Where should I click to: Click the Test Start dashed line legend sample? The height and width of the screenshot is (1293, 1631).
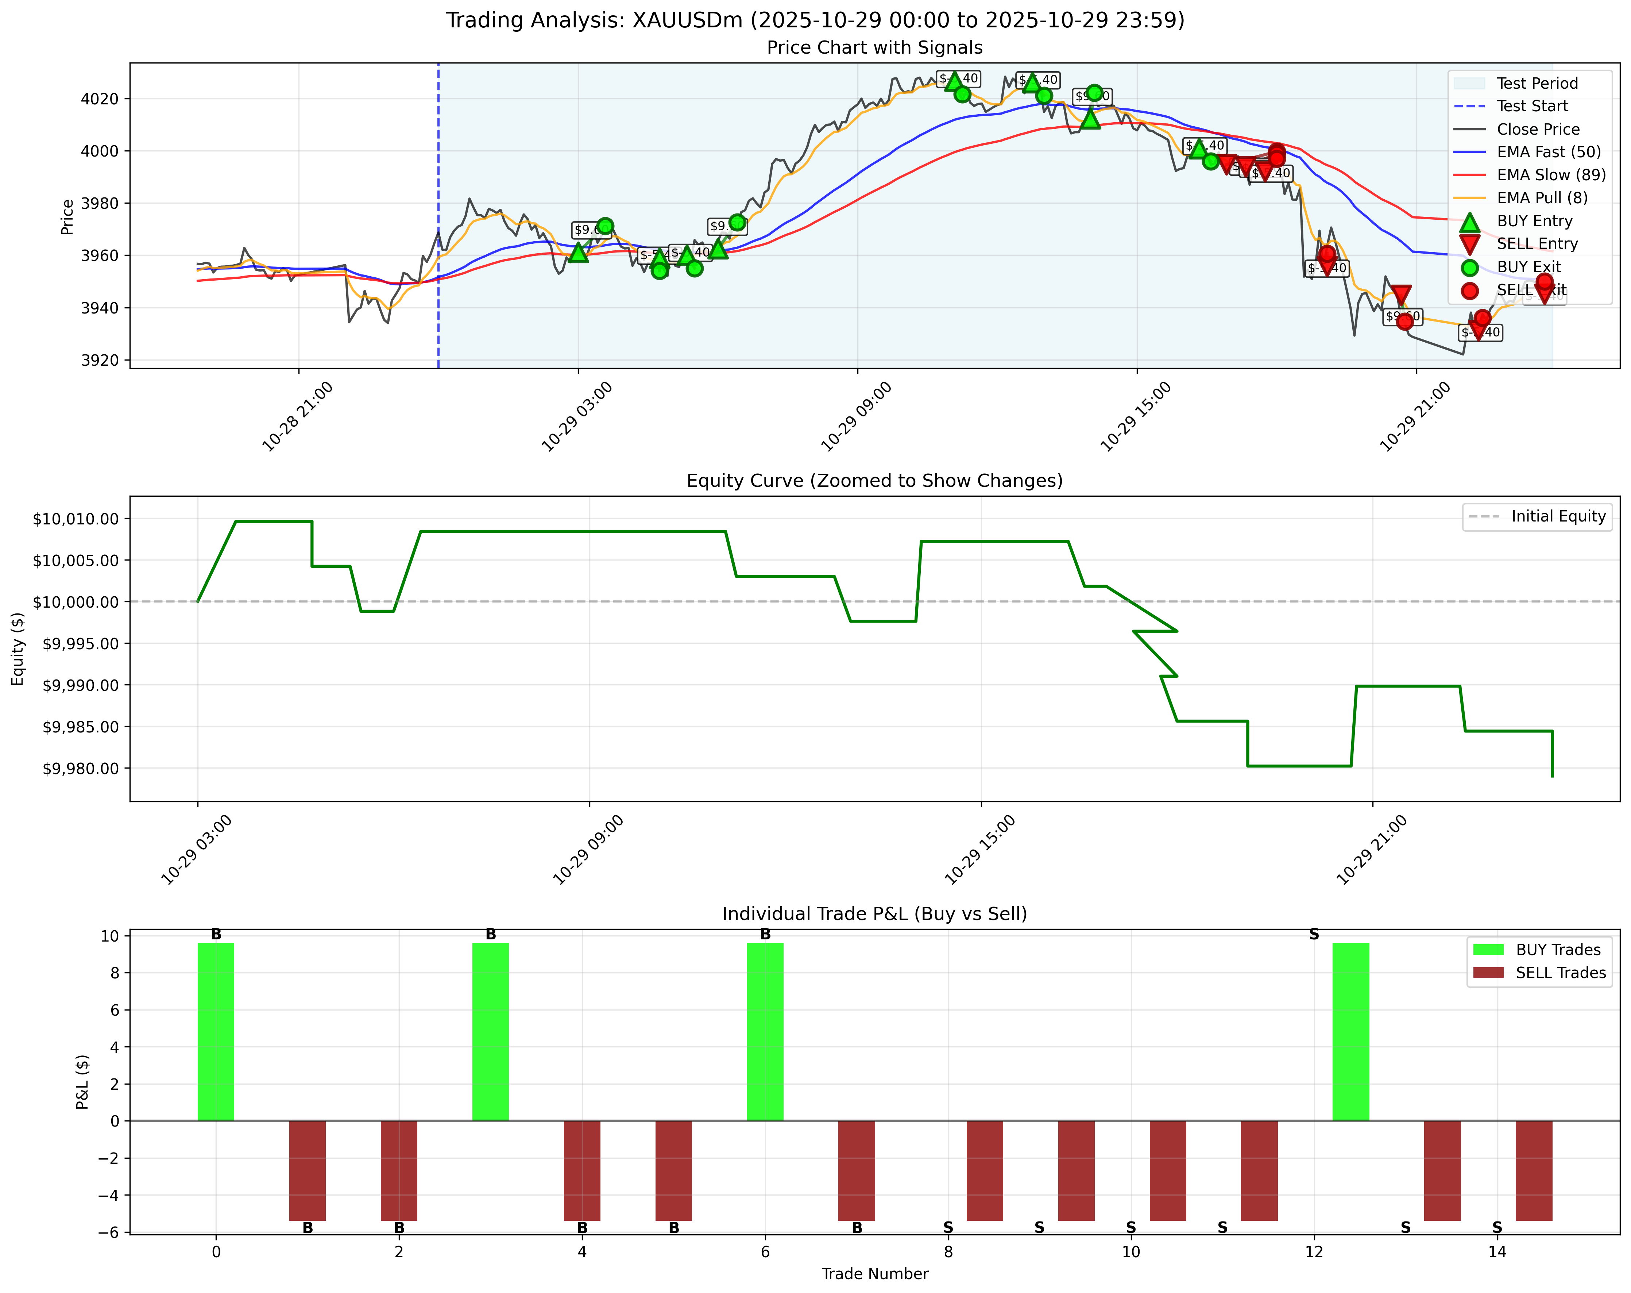pyautogui.click(x=1469, y=106)
